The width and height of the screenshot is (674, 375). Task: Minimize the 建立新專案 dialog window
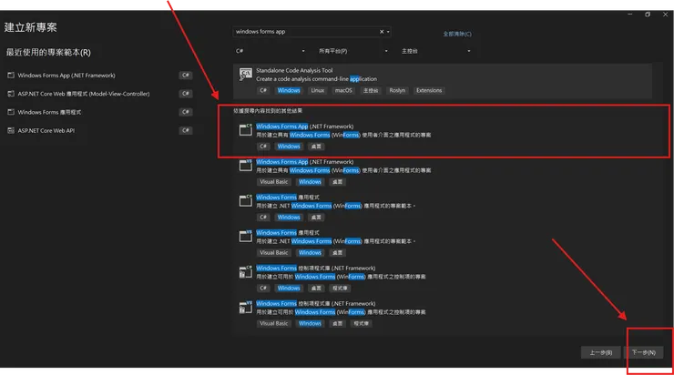coord(629,15)
